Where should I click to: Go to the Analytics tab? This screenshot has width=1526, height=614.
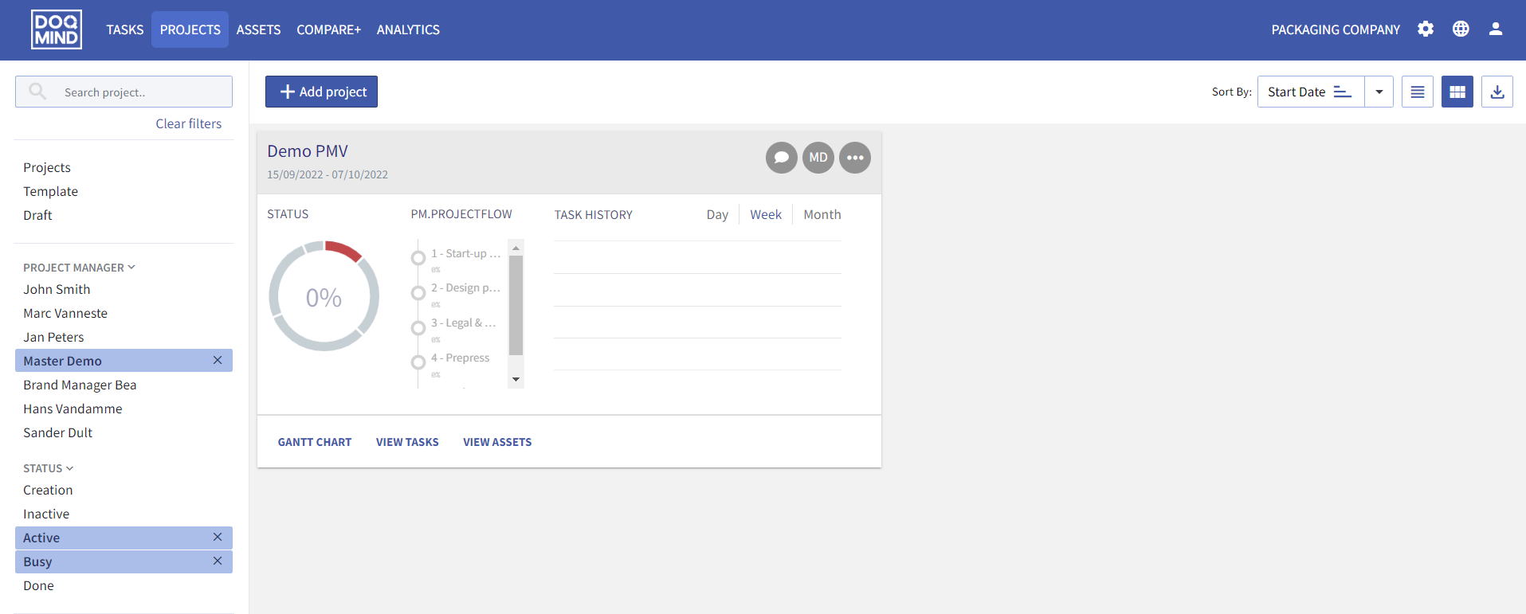click(408, 30)
